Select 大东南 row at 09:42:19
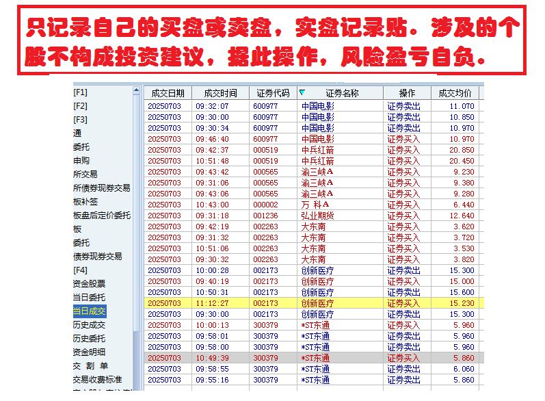 (314, 227)
